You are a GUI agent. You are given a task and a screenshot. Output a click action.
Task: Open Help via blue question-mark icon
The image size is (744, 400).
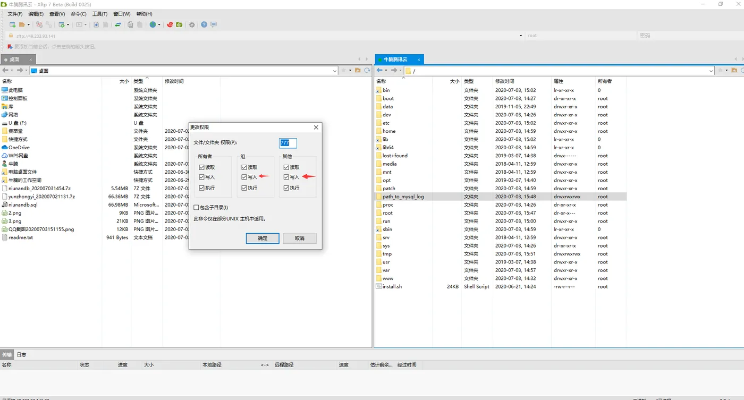click(x=204, y=24)
